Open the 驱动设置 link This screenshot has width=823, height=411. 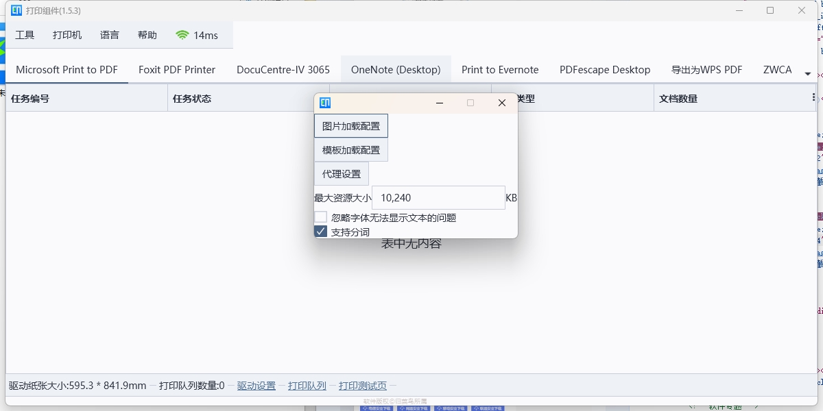[x=257, y=386]
